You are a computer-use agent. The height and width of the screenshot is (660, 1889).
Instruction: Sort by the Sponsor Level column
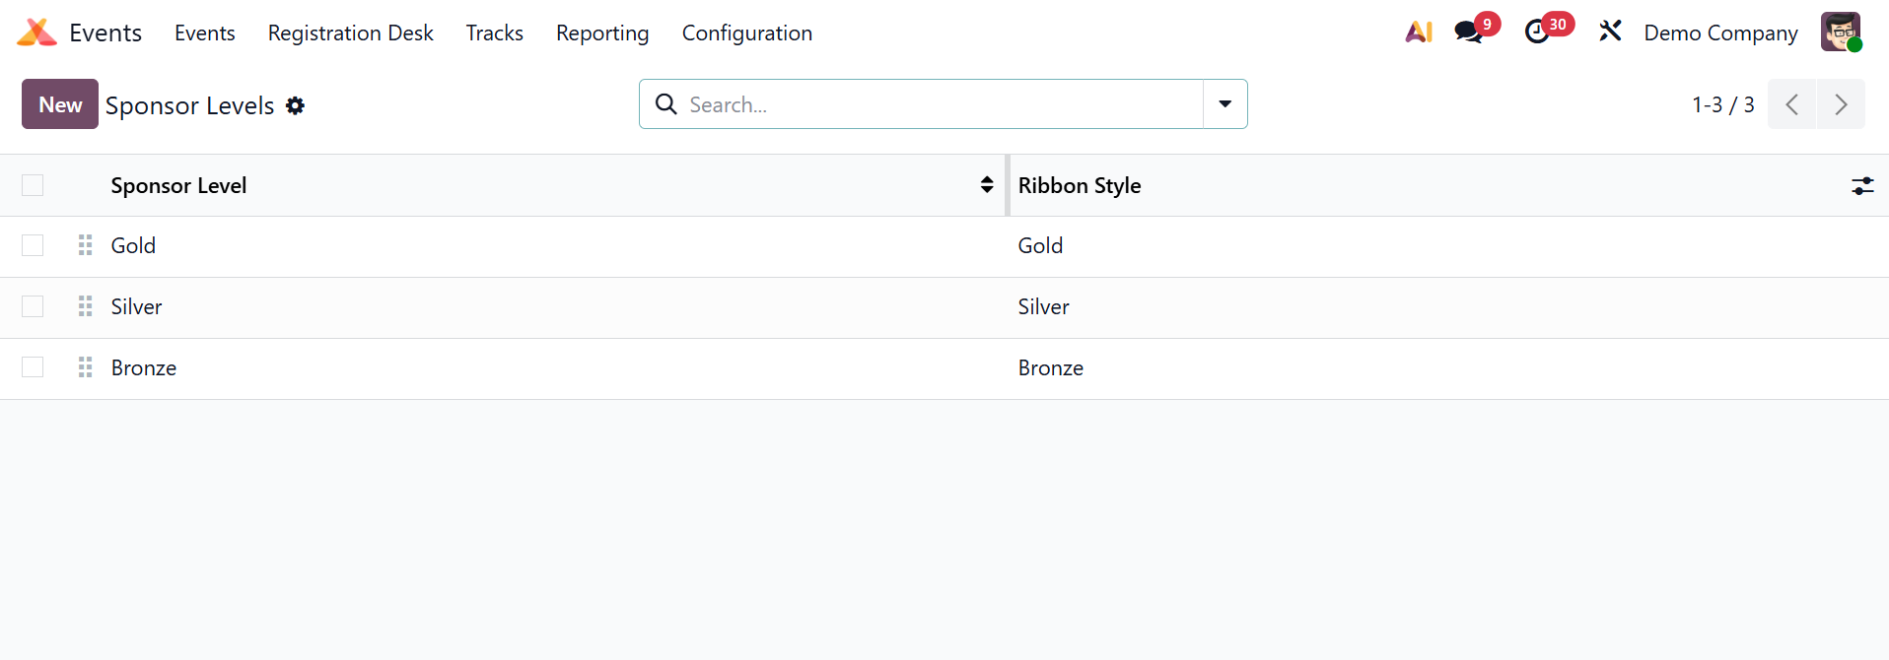(x=178, y=185)
